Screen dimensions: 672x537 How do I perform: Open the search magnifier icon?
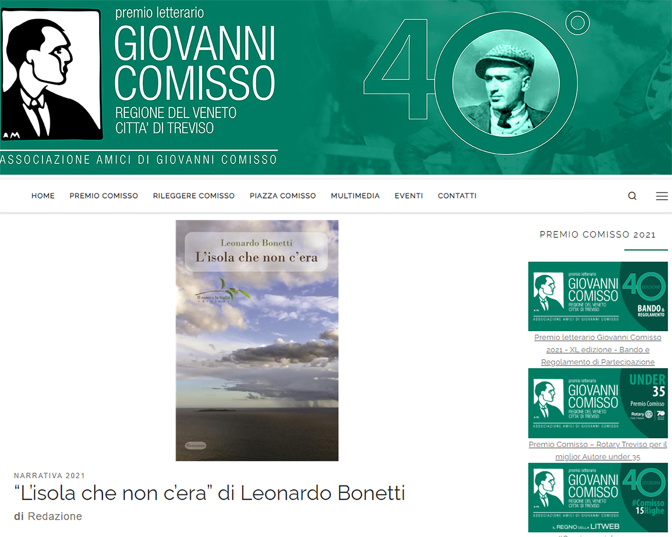(632, 196)
